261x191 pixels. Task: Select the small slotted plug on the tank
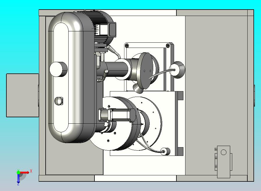click(59, 101)
